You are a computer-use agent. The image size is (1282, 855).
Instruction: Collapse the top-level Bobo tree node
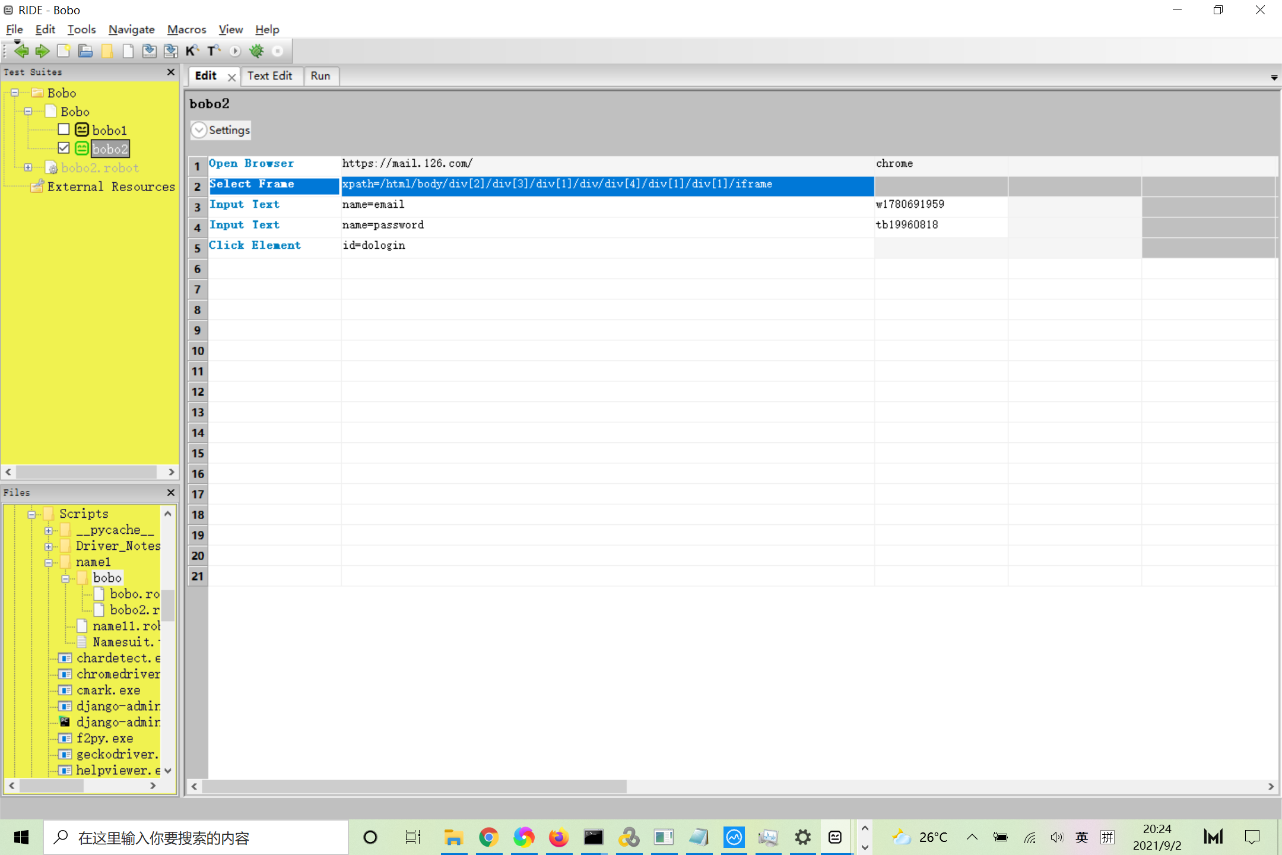(15, 93)
